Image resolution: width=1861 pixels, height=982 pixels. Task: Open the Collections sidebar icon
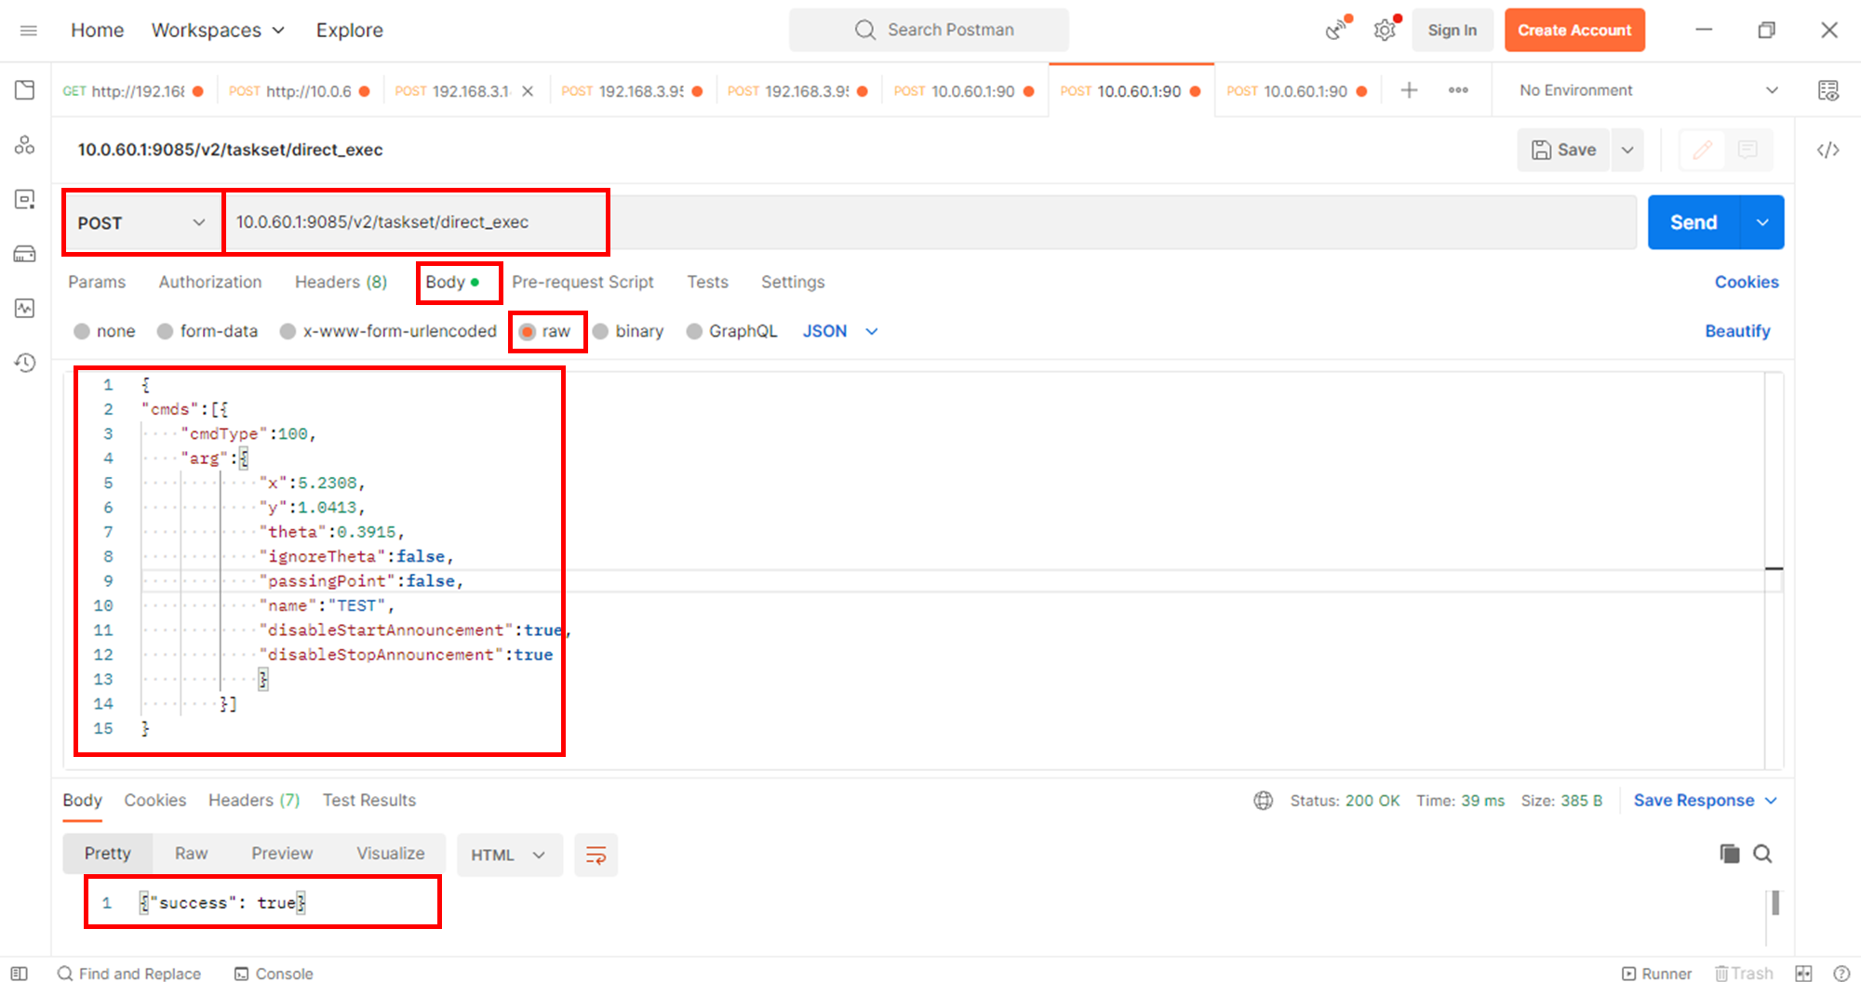coord(25,90)
